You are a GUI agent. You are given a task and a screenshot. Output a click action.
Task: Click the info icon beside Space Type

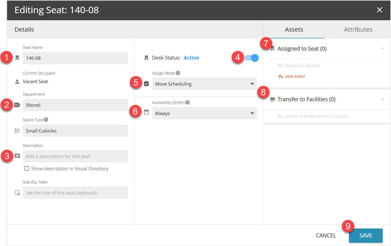coord(46,120)
